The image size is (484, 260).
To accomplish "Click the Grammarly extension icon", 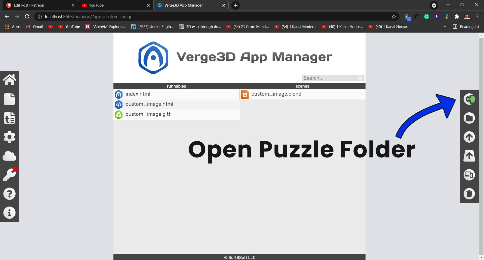I will tap(427, 17).
